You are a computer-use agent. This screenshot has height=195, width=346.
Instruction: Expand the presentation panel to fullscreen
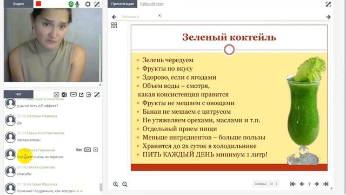[x=328, y=4]
